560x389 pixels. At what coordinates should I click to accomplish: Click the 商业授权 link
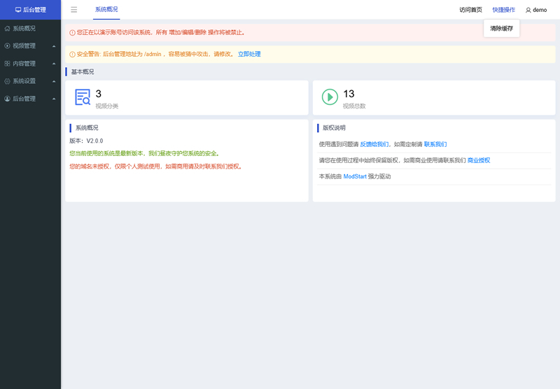(479, 161)
